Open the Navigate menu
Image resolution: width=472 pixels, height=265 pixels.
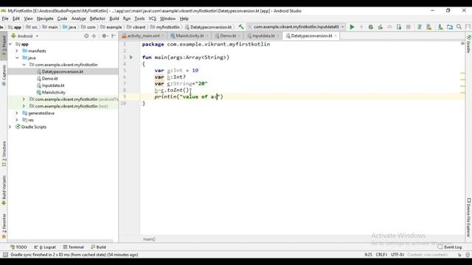(x=45, y=18)
